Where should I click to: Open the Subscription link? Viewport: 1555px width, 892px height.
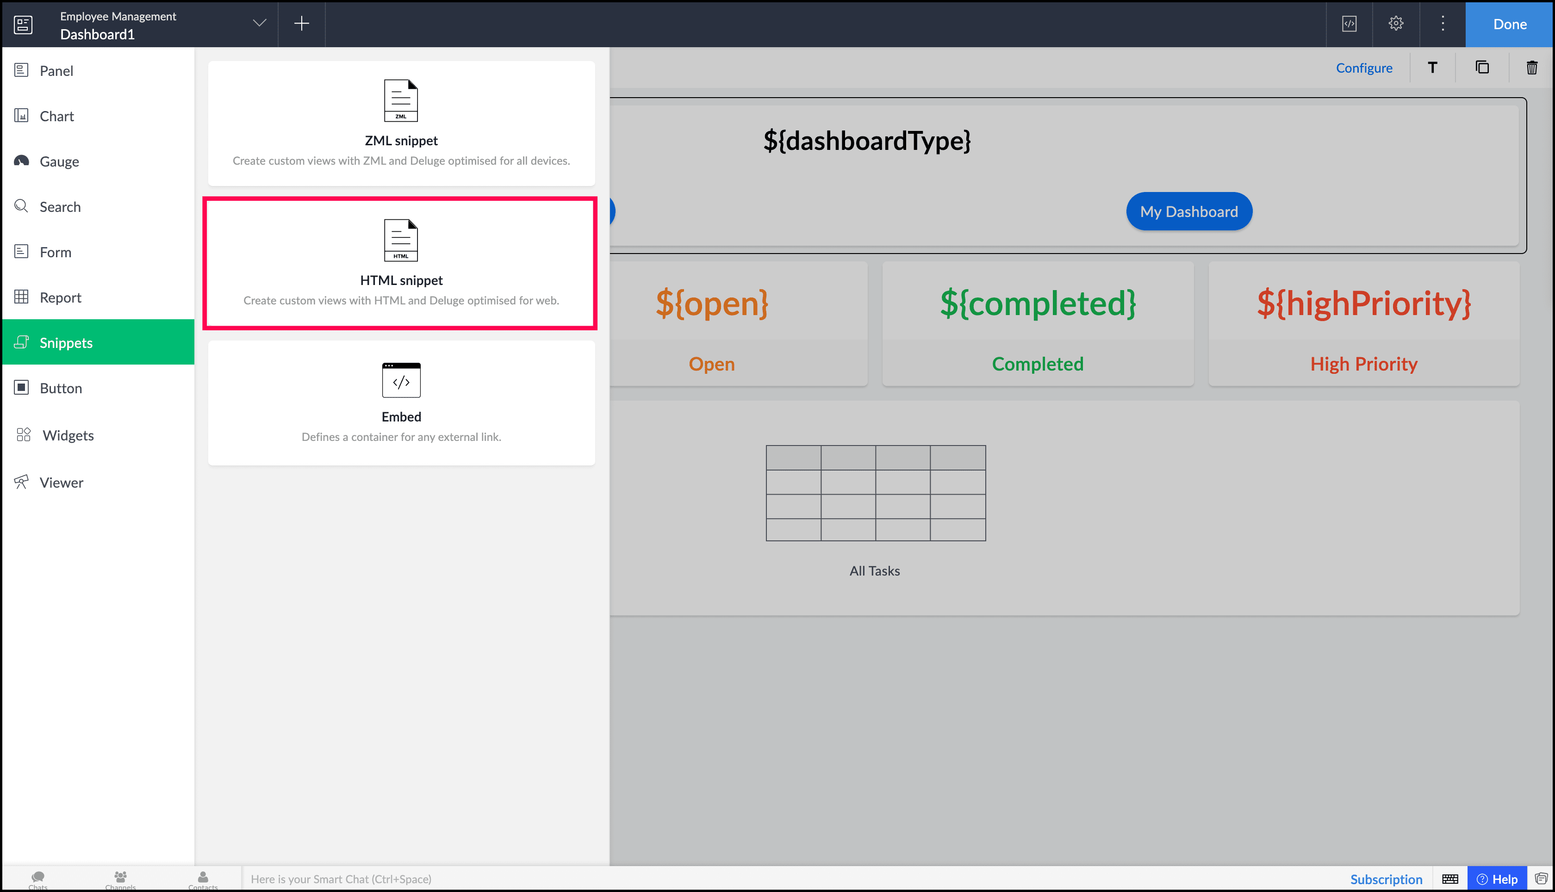coord(1386,879)
